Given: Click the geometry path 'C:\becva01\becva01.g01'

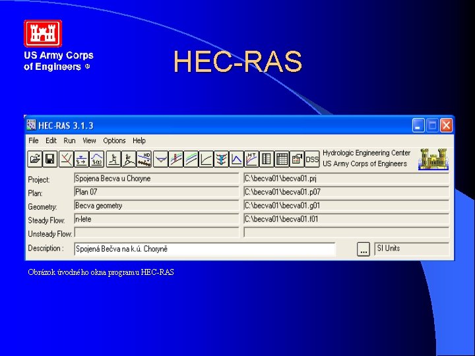Looking at the screenshot, I should (x=346, y=206).
